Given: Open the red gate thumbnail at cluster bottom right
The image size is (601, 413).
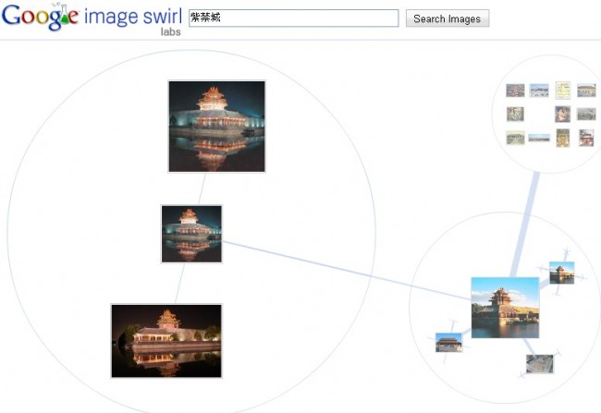Looking at the screenshot, I should 586,138.
